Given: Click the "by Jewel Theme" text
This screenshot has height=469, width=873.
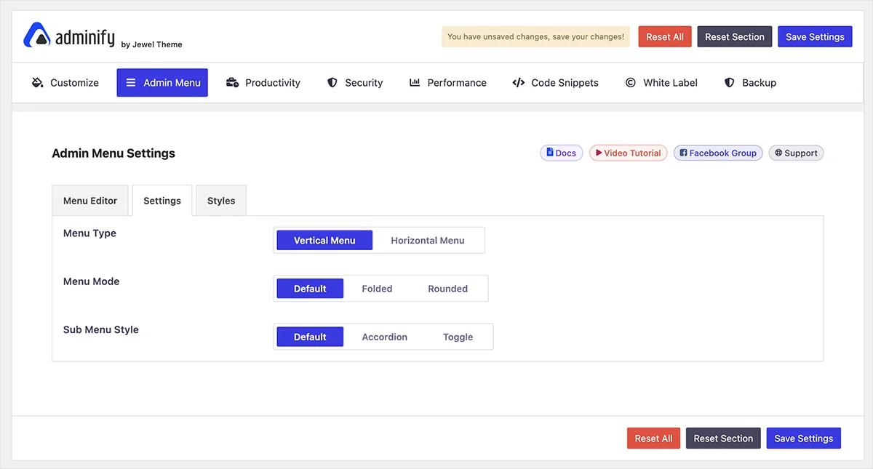Looking at the screenshot, I should [x=152, y=44].
